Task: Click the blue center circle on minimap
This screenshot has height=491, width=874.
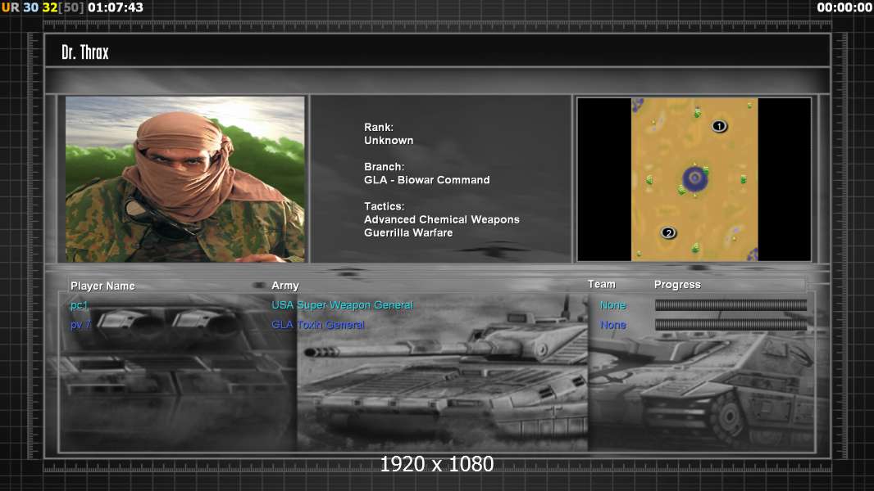Action: tap(695, 178)
